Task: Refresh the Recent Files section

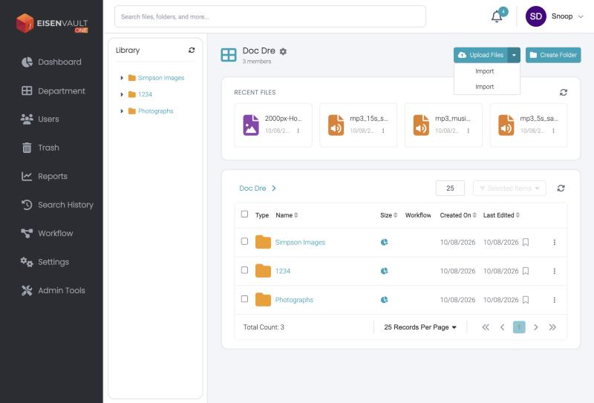Action: tap(564, 93)
